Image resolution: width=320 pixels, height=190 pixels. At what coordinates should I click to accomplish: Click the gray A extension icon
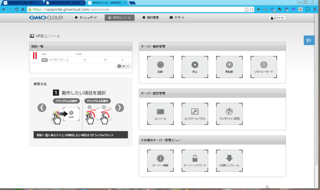coord(300,9)
